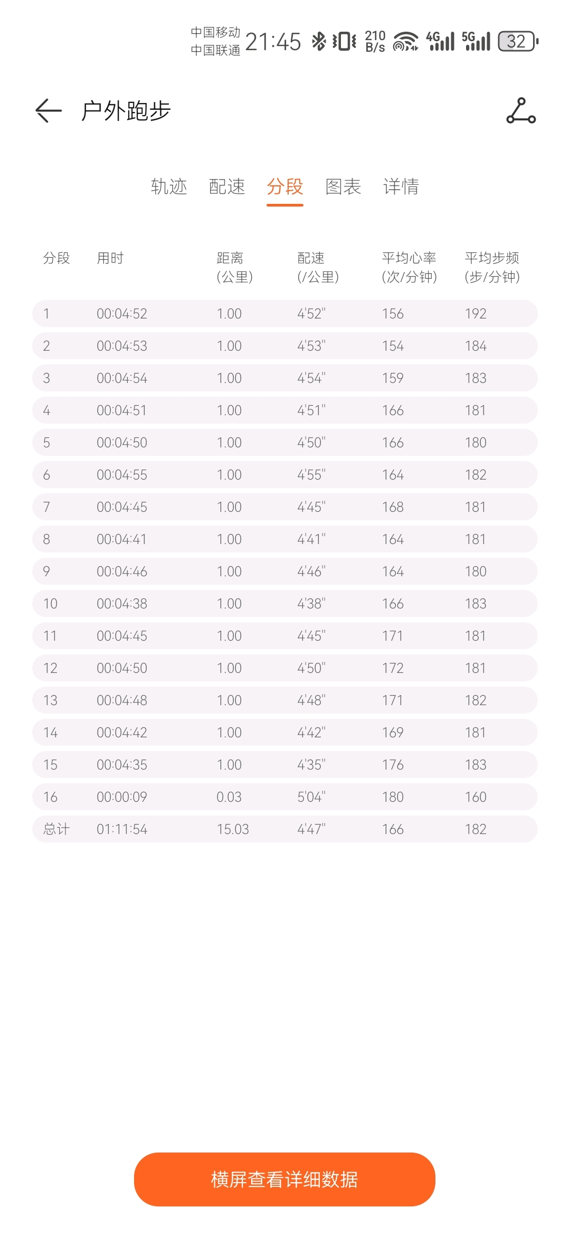Image resolution: width=570 pixels, height=1236 pixels.
Task: Tap 横屏查看详细数据 button
Action: pyautogui.click(x=284, y=1179)
